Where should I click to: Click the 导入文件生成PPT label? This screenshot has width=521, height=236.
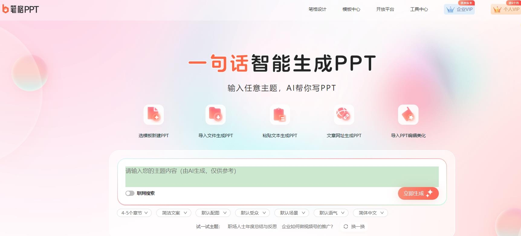click(x=215, y=135)
